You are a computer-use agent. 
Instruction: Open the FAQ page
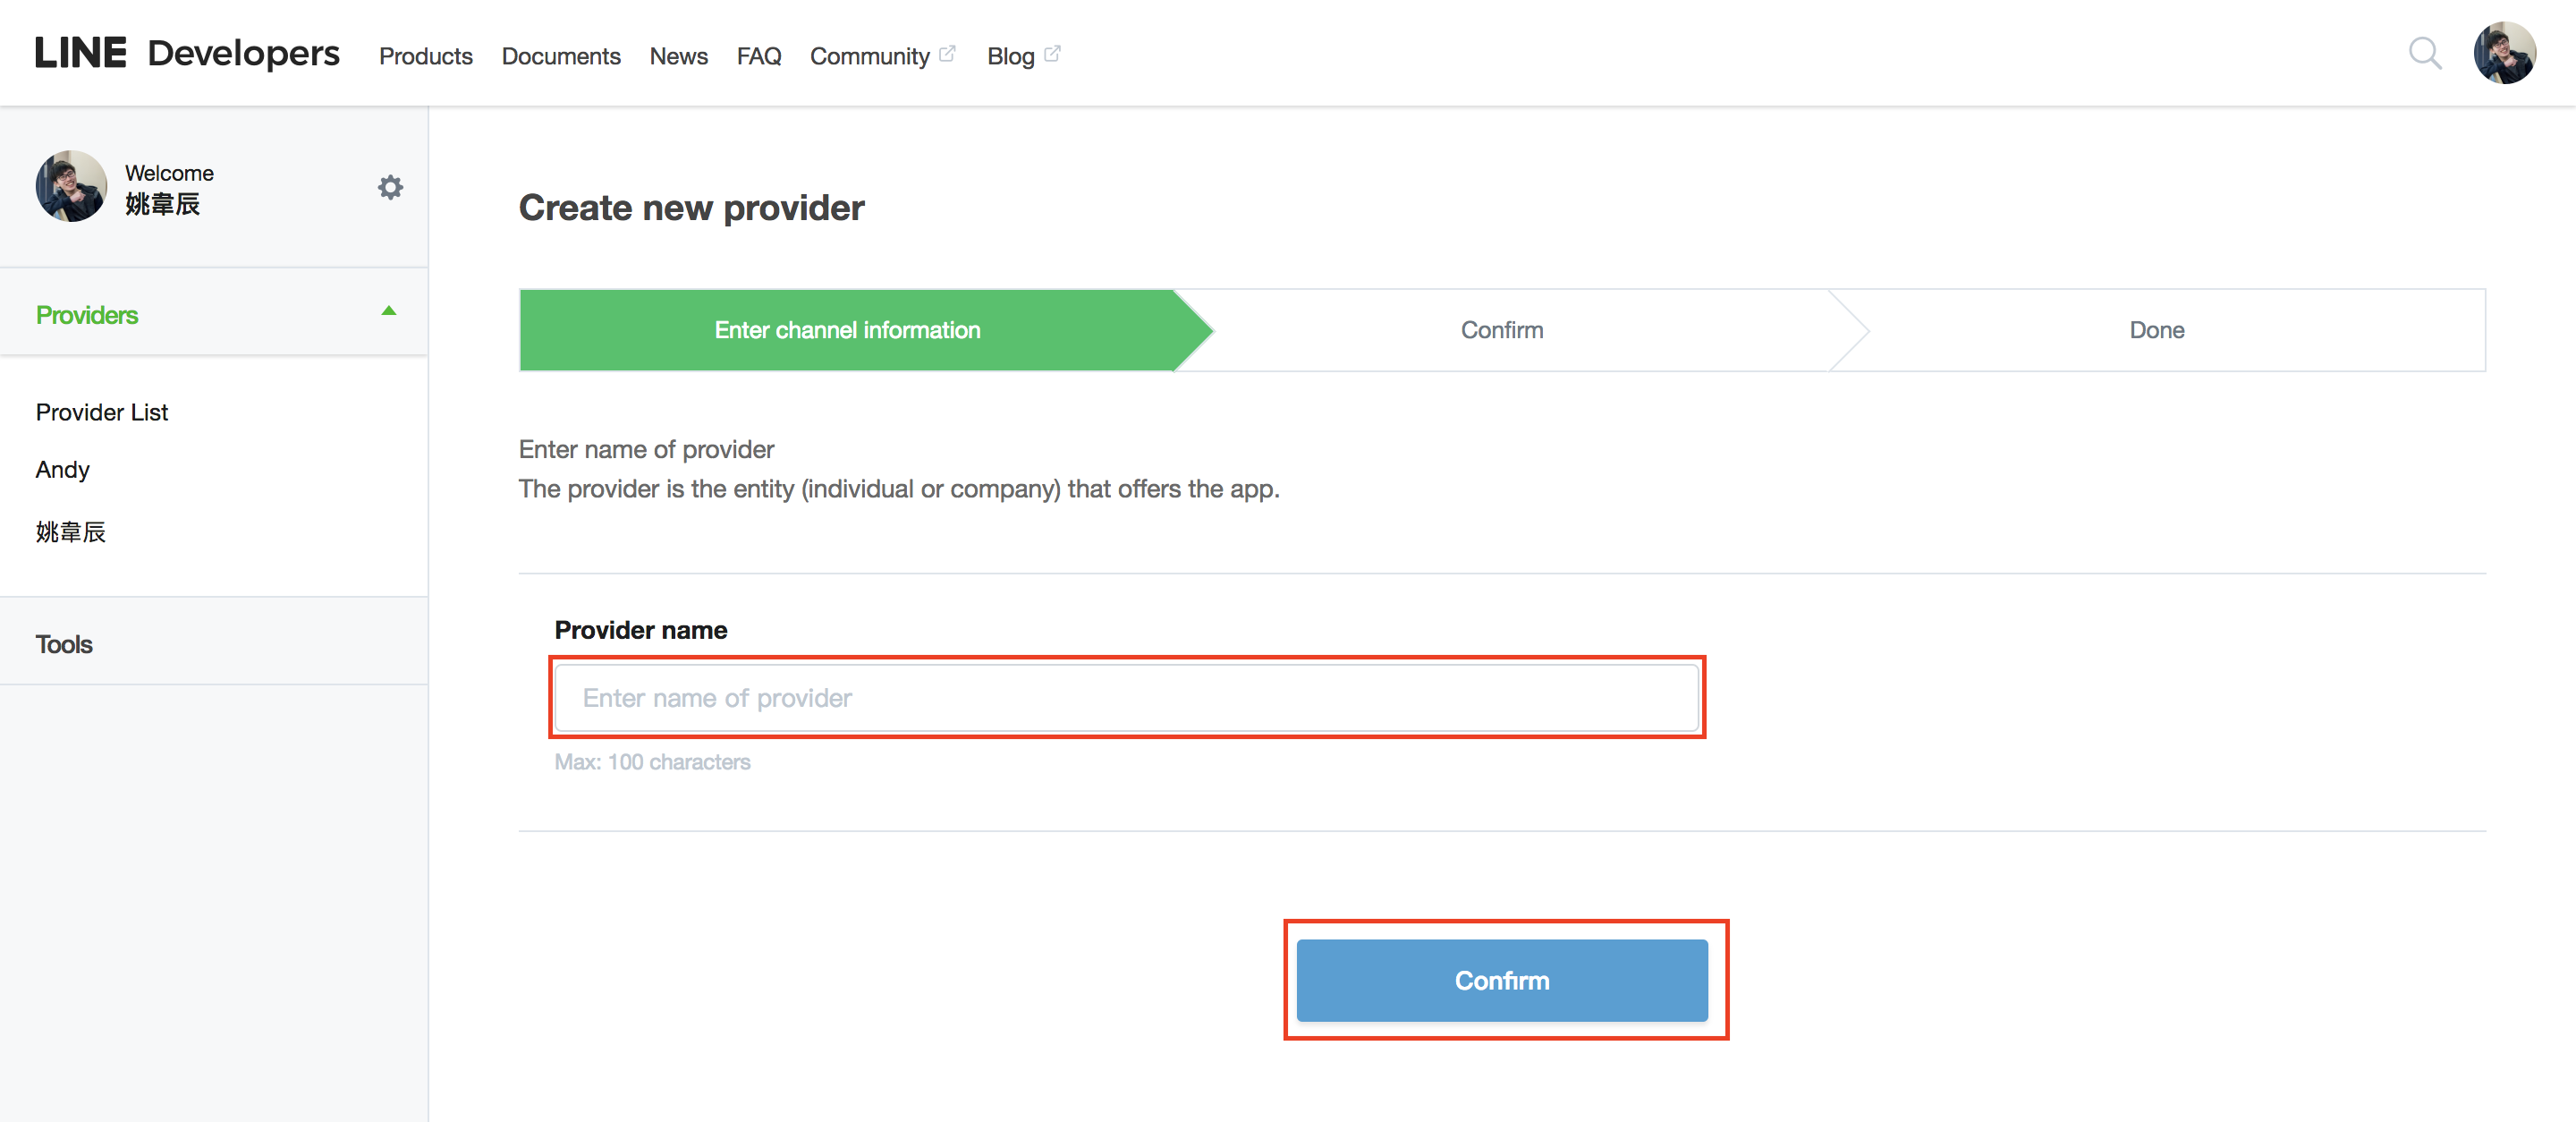click(x=759, y=56)
